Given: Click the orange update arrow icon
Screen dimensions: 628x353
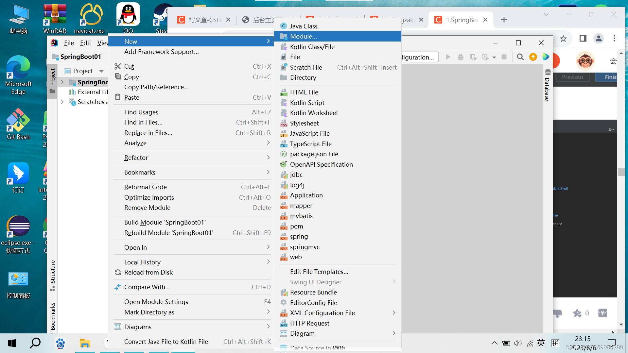Looking at the screenshot, I should 533,57.
